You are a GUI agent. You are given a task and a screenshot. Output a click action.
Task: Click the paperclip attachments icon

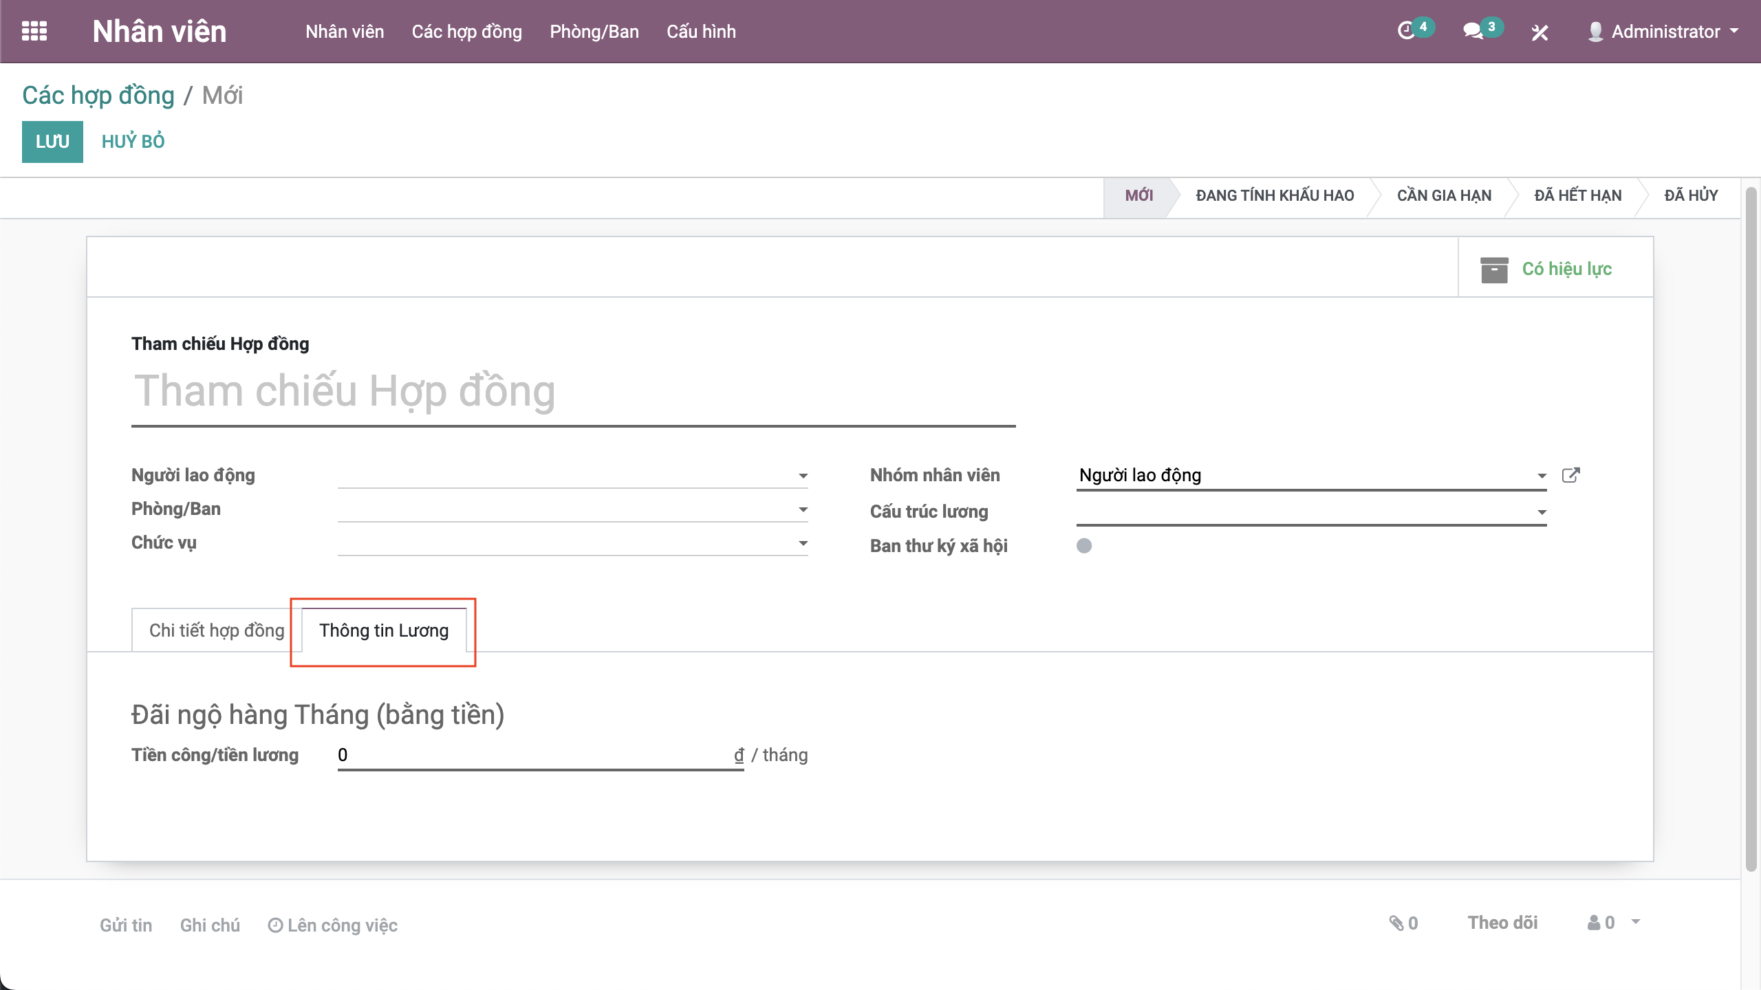click(x=1396, y=923)
